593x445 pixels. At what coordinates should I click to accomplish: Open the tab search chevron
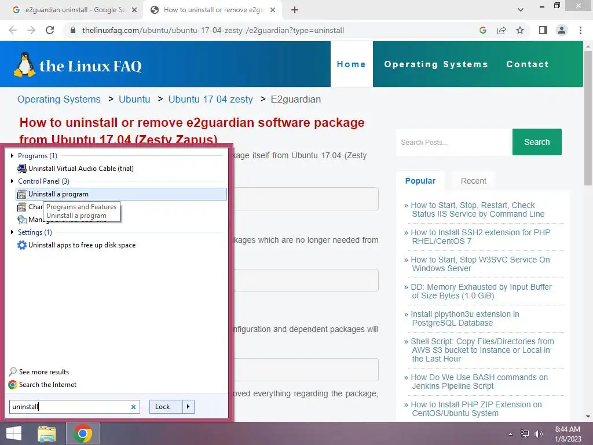click(521, 10)
